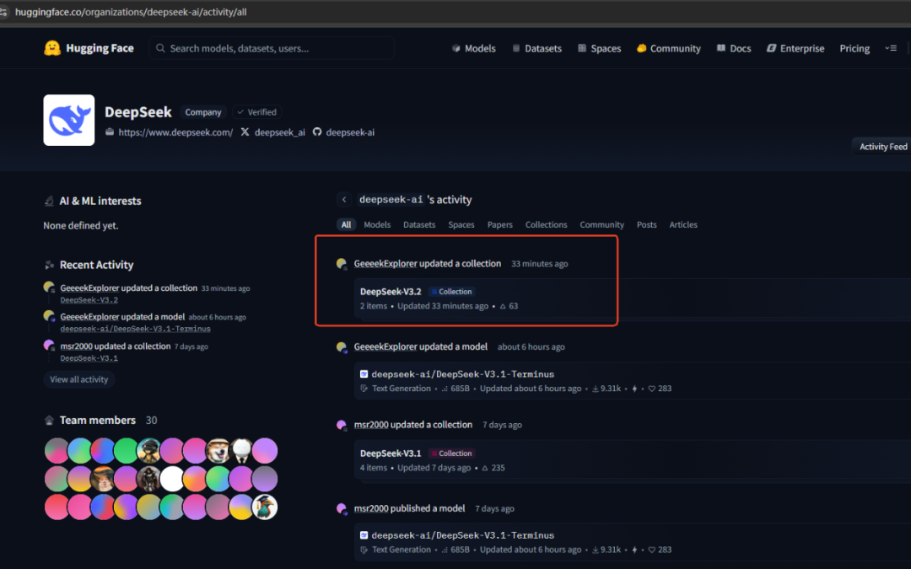
Task: Click the heart icon showing 283 on first Terminus card
Action: [652, 389]
